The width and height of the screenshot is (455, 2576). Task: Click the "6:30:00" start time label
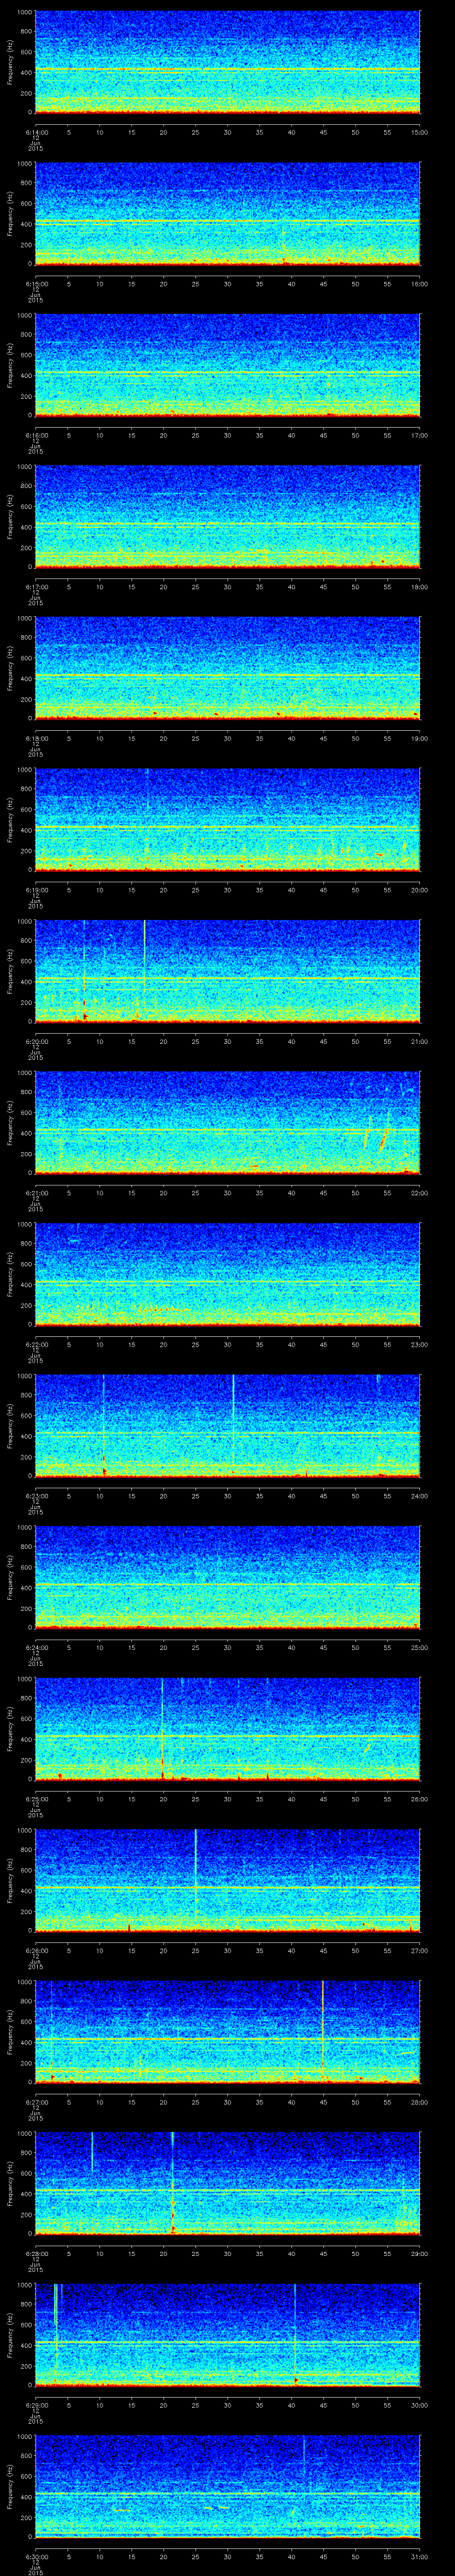click(x=36, y=2556)
